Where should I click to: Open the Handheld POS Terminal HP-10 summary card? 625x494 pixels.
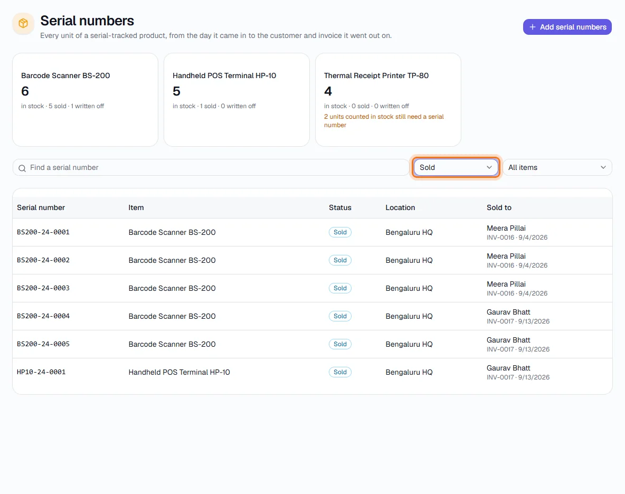point(237,100)
